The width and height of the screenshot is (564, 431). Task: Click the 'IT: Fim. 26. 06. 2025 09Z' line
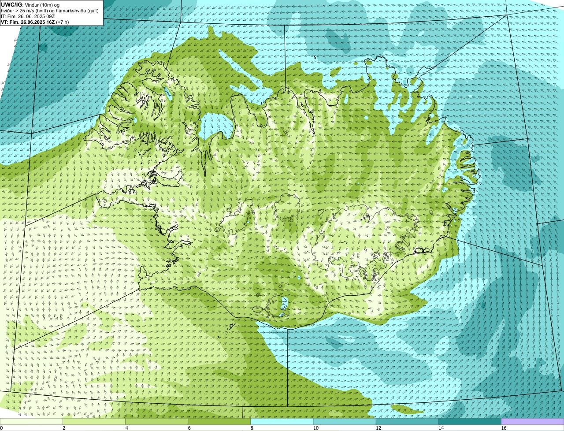[28, 16]
